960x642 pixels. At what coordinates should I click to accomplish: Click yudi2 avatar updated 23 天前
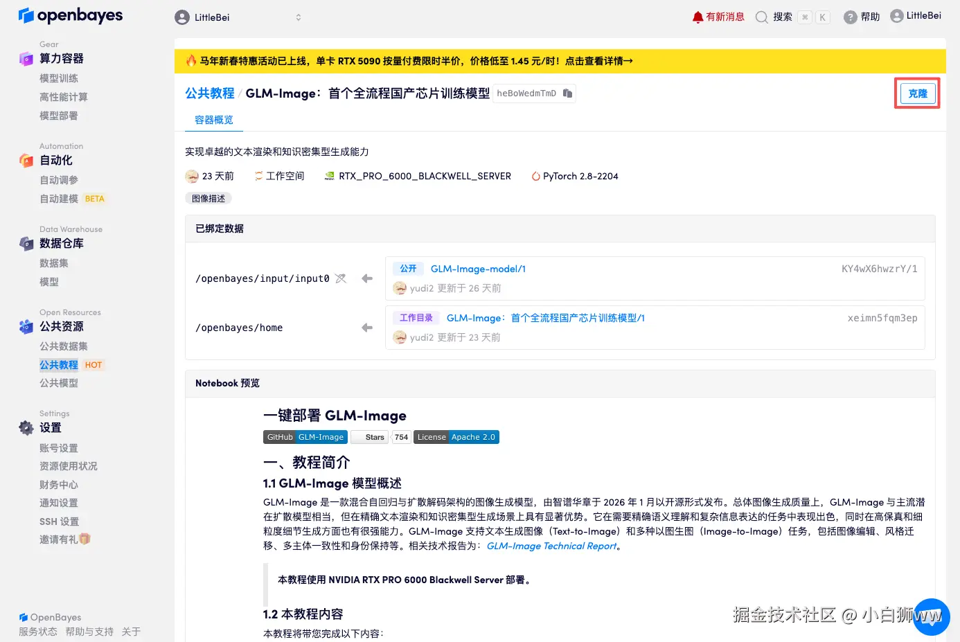400,337
